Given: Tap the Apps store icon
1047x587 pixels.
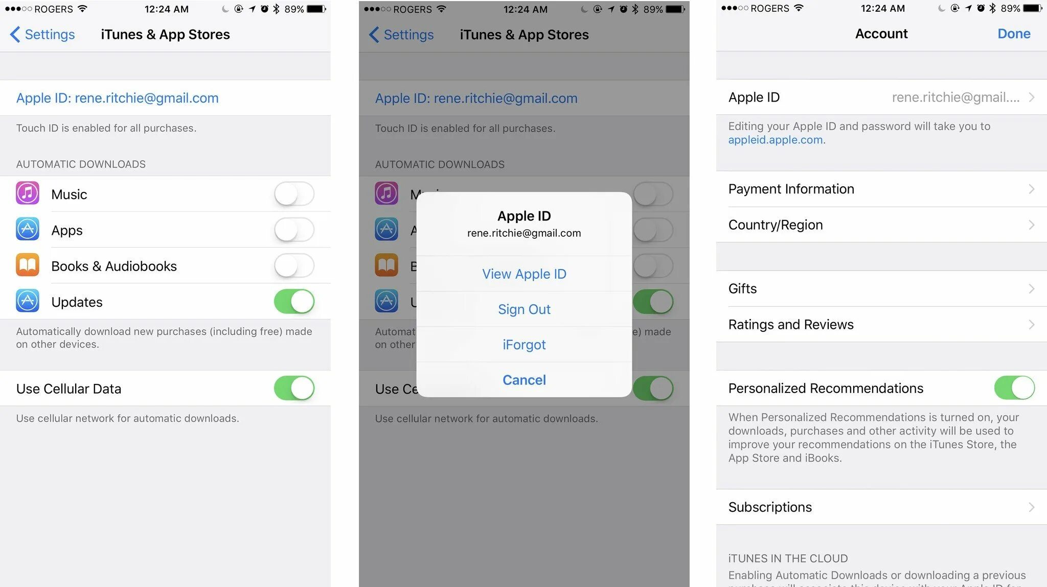Looking at the screenshot, I should [x=26, y=230].
